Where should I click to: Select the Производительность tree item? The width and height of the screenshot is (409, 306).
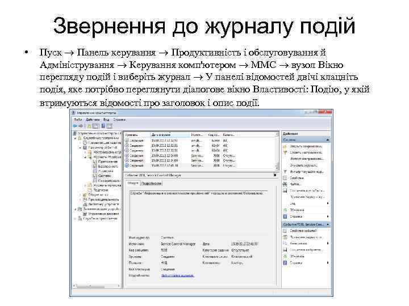103,199
